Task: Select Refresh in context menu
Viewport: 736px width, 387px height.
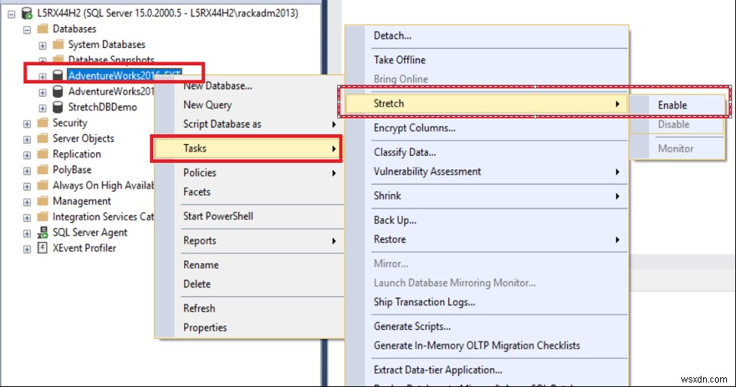Action: tap(249, 308)
